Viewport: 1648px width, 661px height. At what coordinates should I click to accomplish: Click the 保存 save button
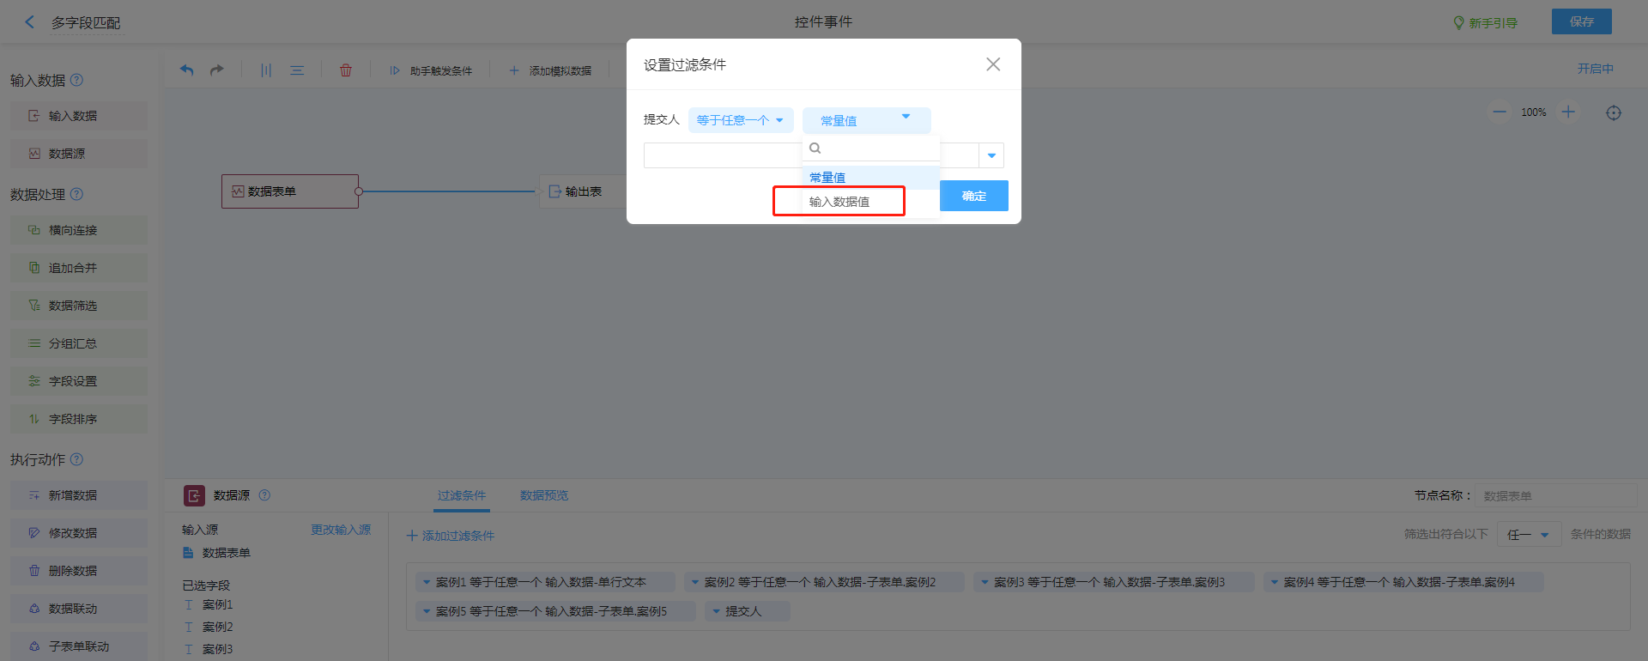1581,21
